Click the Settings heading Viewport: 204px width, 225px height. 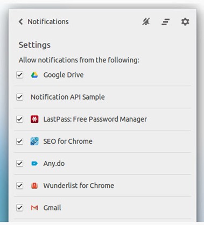(x=34, y=45)
